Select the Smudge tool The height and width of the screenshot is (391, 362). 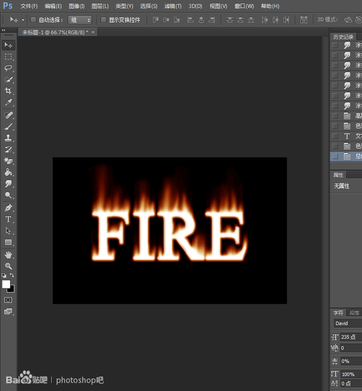[x=8, y=184]
